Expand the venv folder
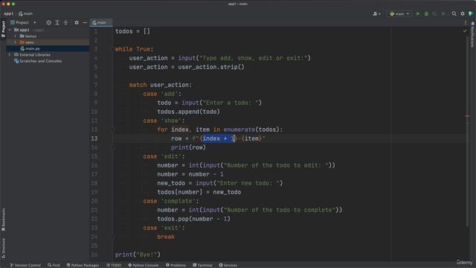476x268 pixels. [15, 42]
